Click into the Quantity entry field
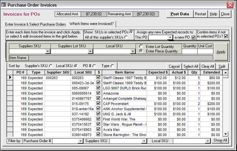Screen dimensions: 237x151 (190, 51)
